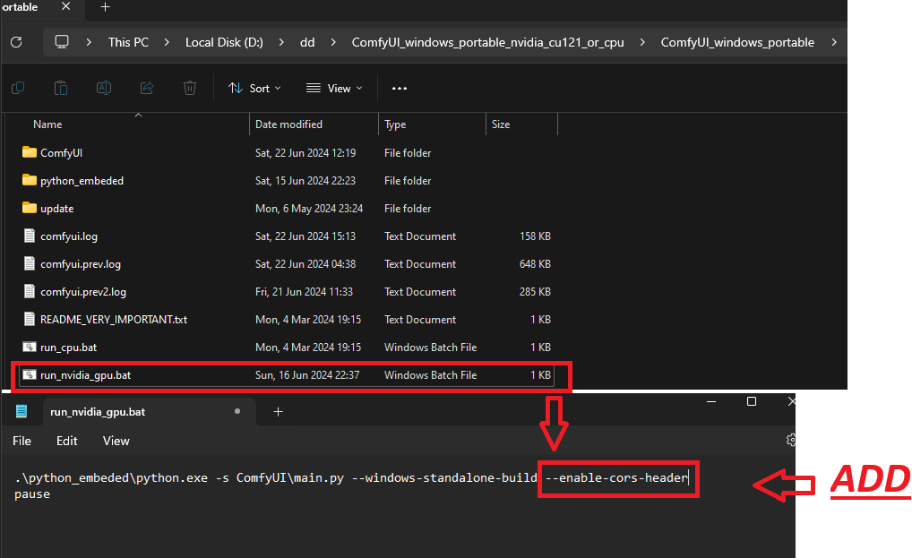Close the File Explorer tab
Viewport: 912px width, 558px height.
[65, 6]
